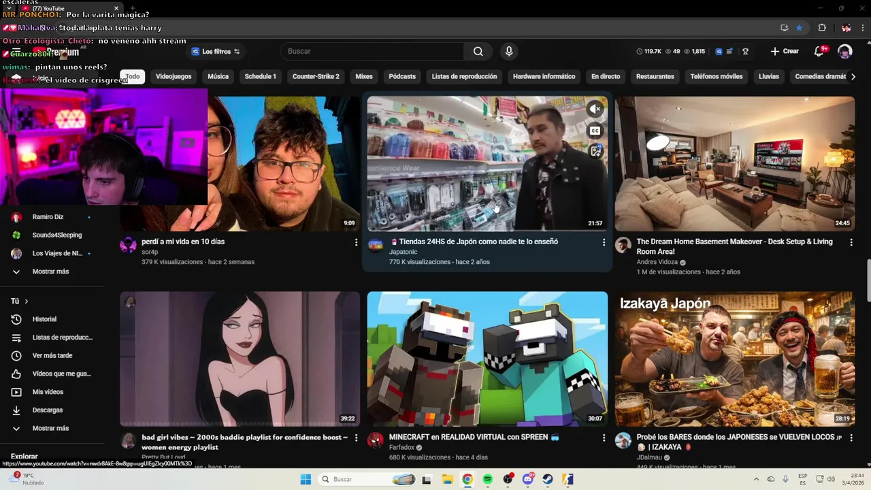This screenshot has height=490, width=871.
Task: Open Historial in the sidebar
Action: tap(52, 319)
